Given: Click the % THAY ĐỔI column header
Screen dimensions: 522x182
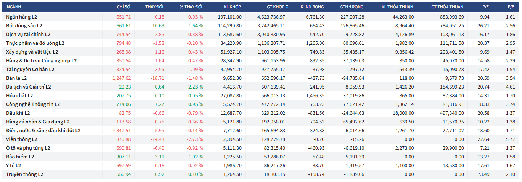Looking at the screenshot, I should click(191, 7).
